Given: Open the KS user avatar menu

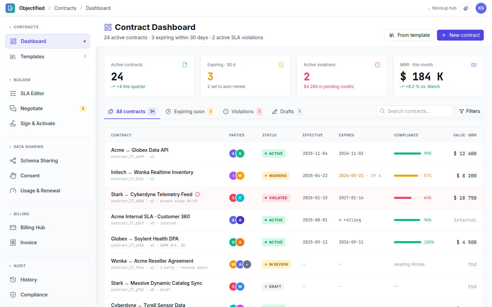Looking at the screenshot, I should (481, 8).
